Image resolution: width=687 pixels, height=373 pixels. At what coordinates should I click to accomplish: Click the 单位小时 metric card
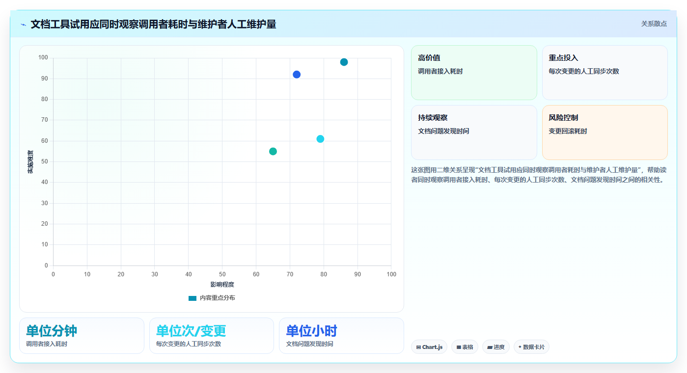[x=341, y=336]
